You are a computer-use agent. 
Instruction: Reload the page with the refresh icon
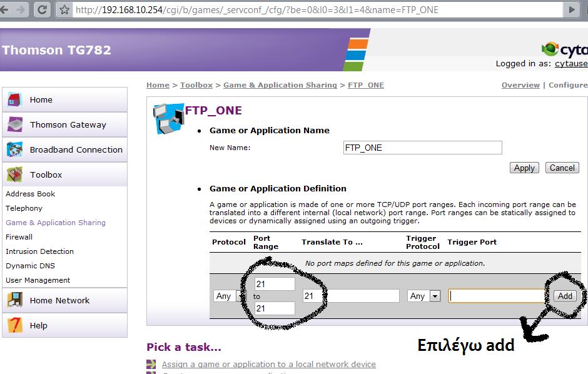click(43, 10)
